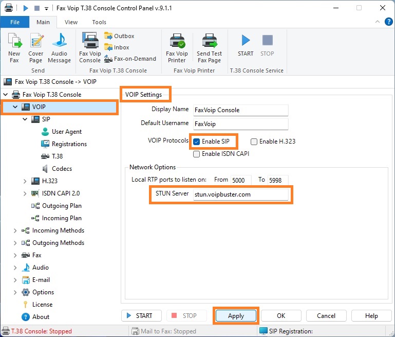
Task: Click the bottom START button
Action: (x=141, y=316)
